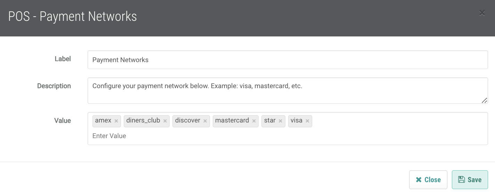Select the diners_club tag text

click(143, 121)
